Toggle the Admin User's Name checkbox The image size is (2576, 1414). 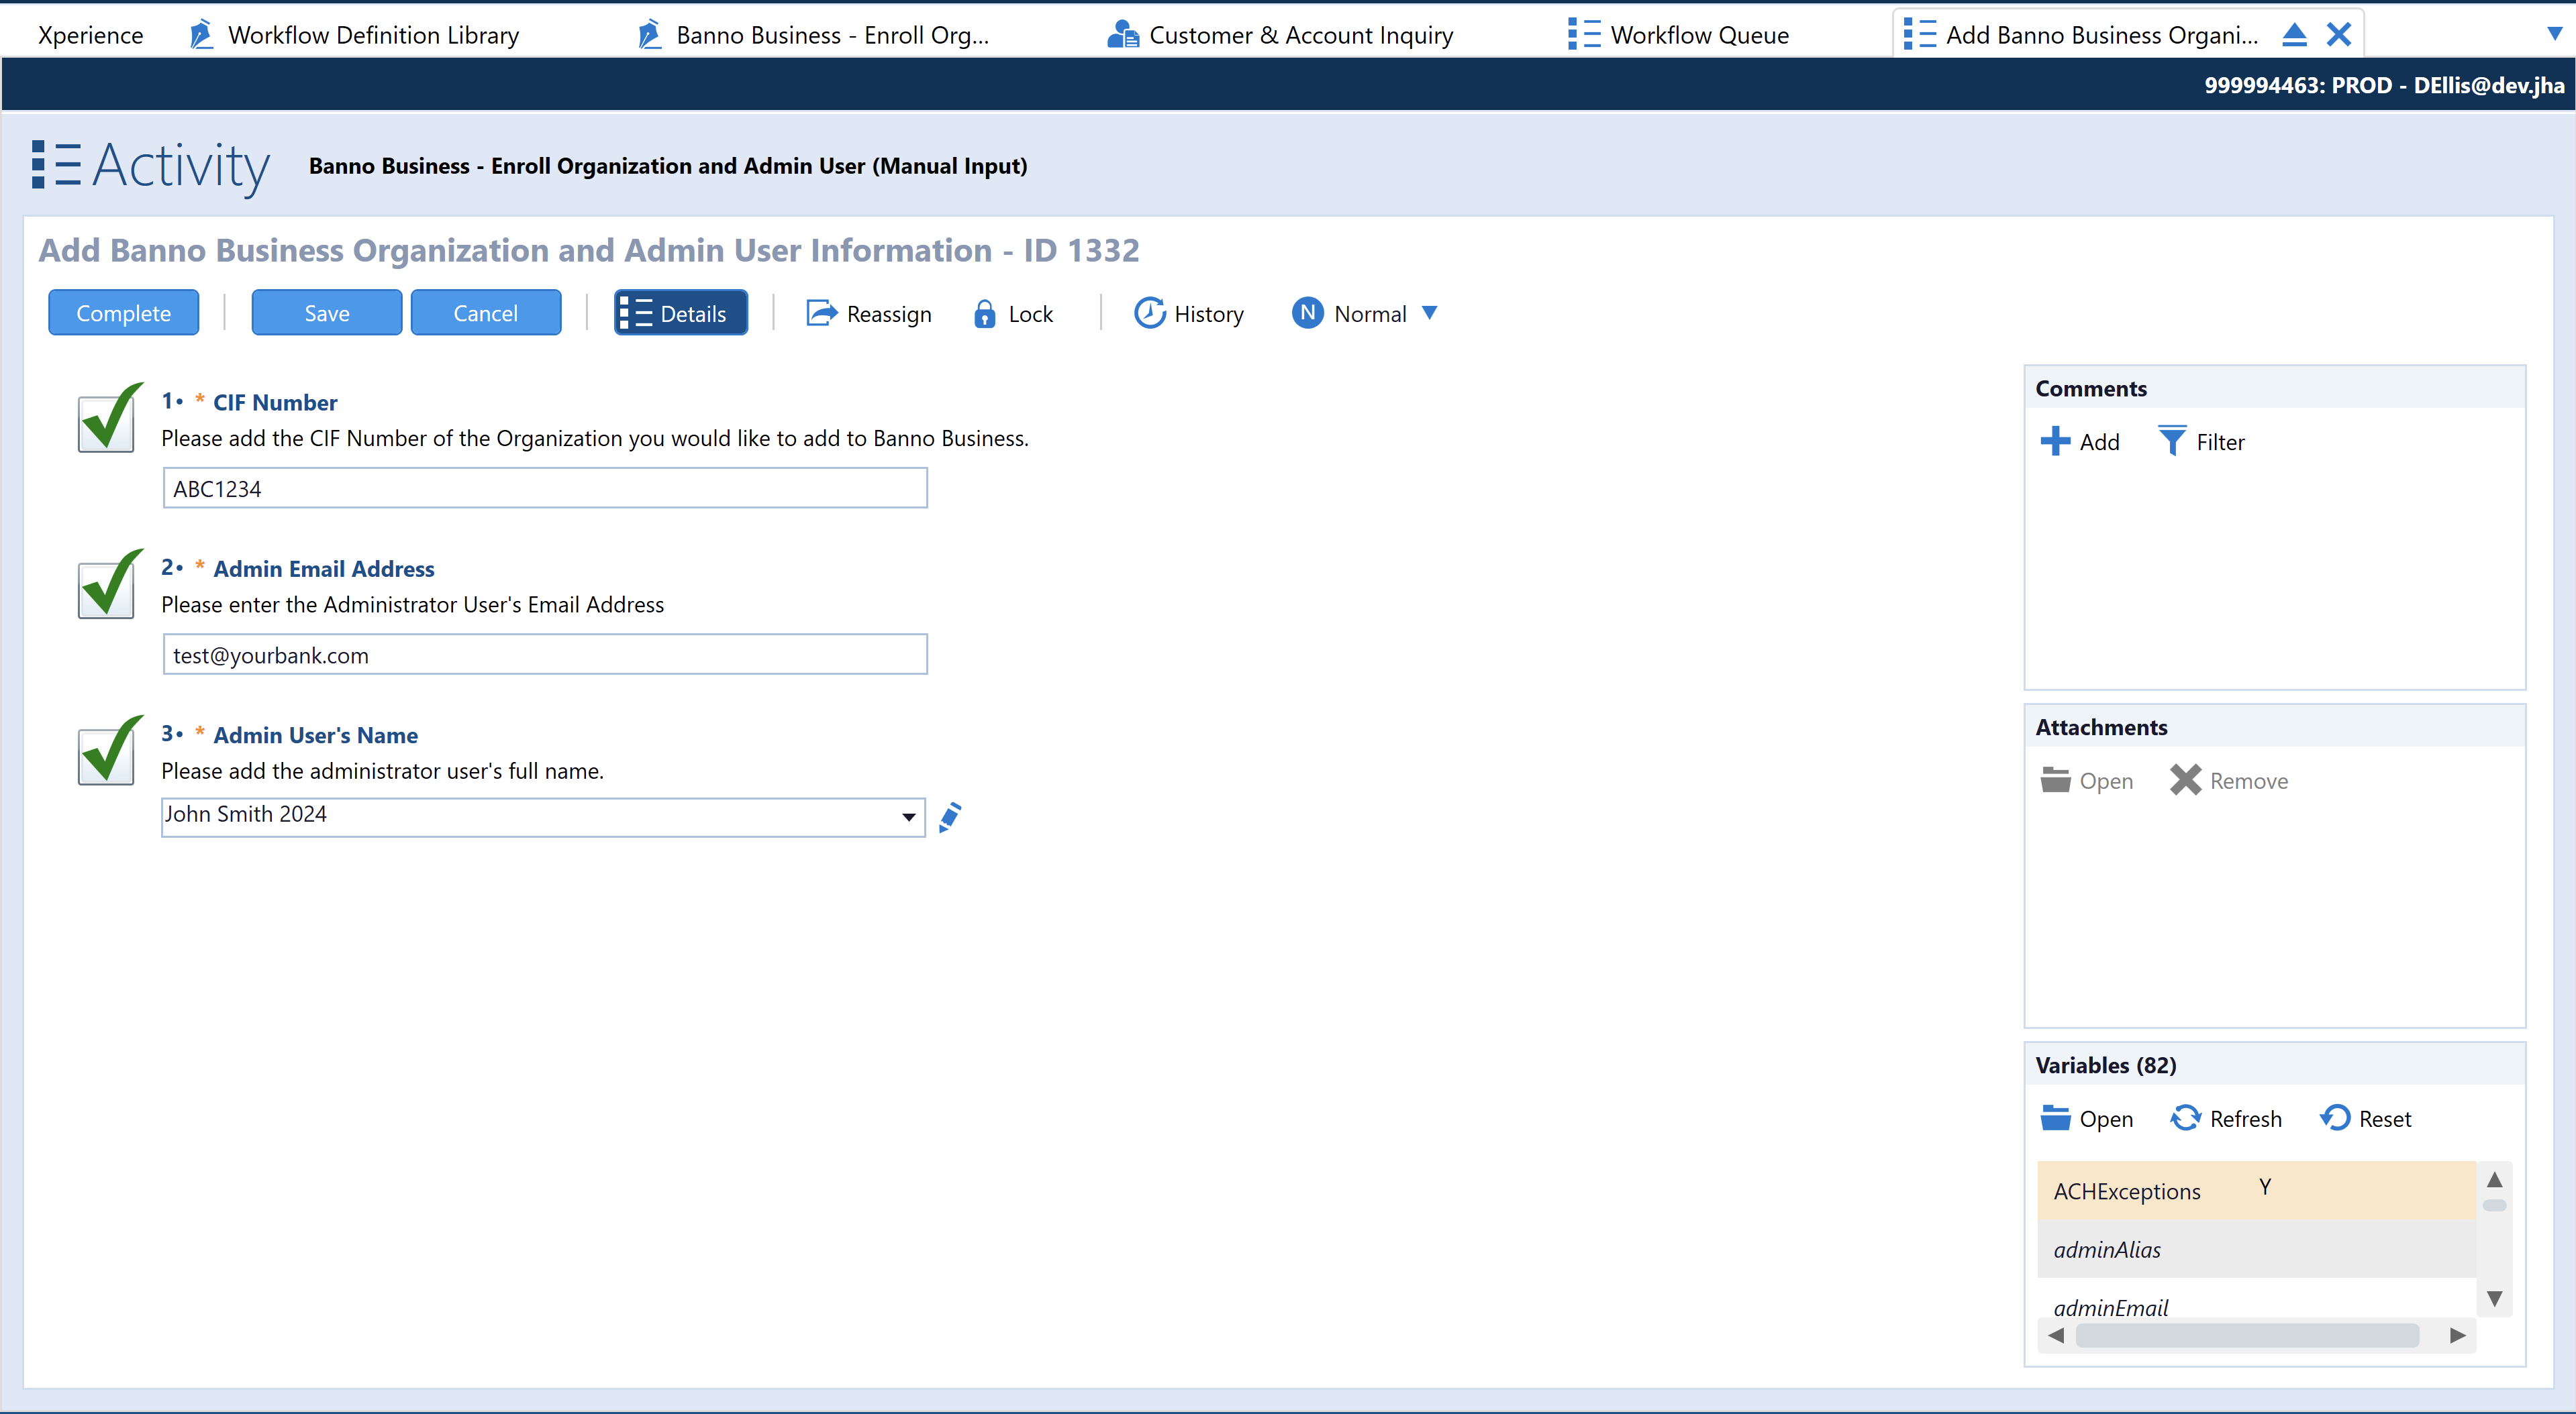106,757
